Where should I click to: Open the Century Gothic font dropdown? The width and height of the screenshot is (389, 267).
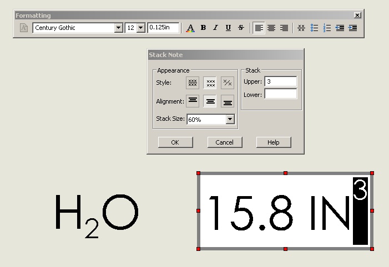click(119, 28)
